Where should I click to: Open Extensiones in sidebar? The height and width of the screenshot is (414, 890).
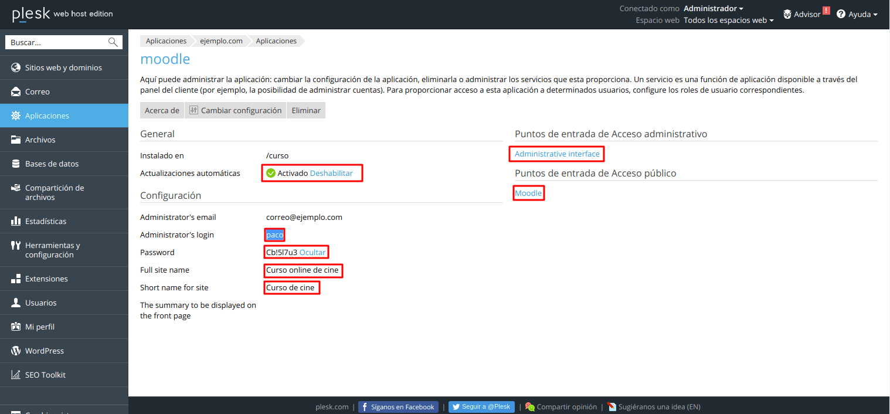pos(64,279)
